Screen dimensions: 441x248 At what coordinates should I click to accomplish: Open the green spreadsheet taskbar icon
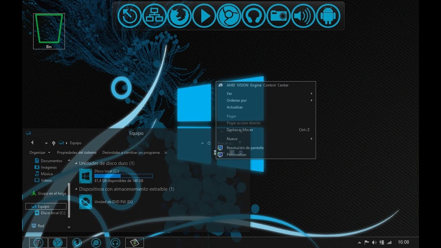pos(135,242)
